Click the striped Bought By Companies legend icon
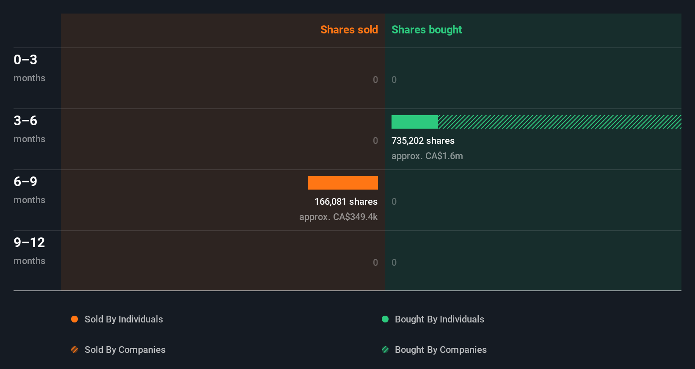 pyautogui.click(x=385, y=350)
